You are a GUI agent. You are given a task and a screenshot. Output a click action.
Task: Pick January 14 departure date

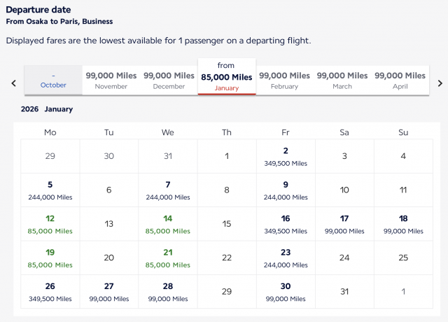click(168, 223)
